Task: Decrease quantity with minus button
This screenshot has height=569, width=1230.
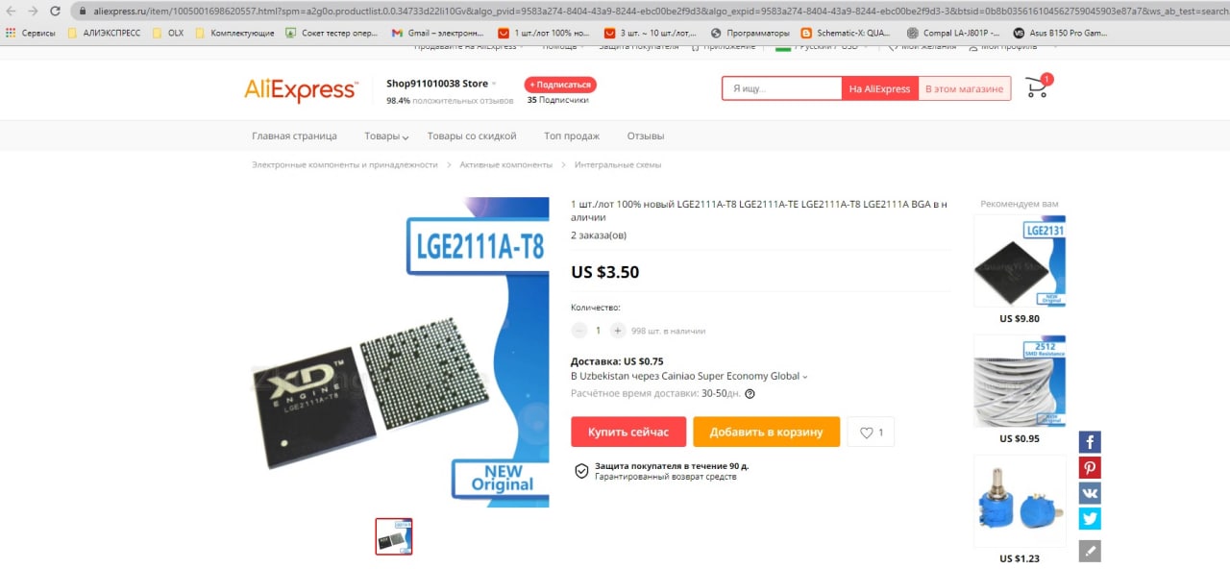Action: (x=578, y=331)
